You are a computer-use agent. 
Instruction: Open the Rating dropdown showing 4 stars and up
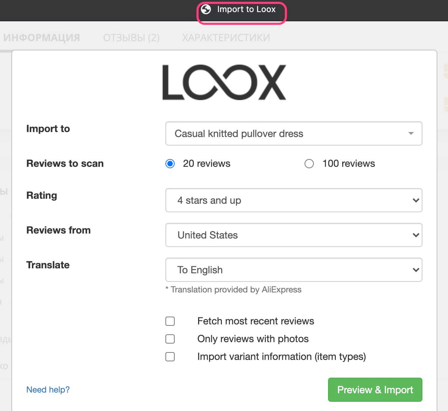(294, 200)
